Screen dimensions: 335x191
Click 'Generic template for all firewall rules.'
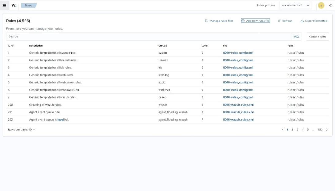coord(53,60)
